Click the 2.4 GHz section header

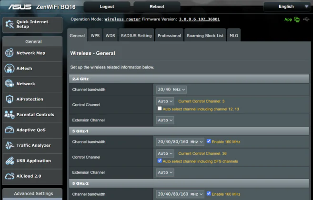pos(189,79)
